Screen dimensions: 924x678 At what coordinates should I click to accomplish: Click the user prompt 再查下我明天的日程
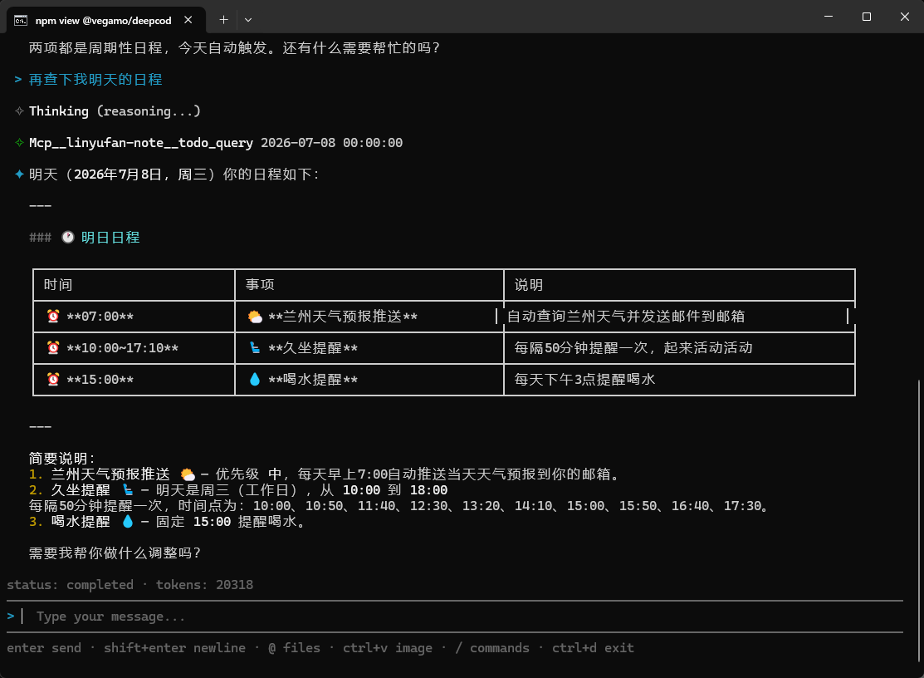click(95, 80)
